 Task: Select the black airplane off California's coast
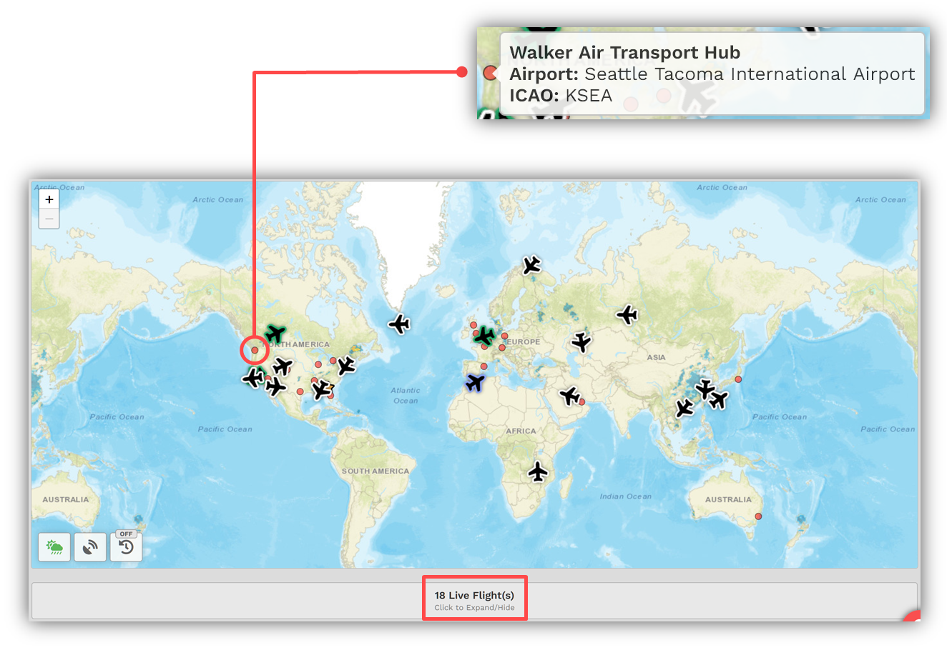coord(252,377)
